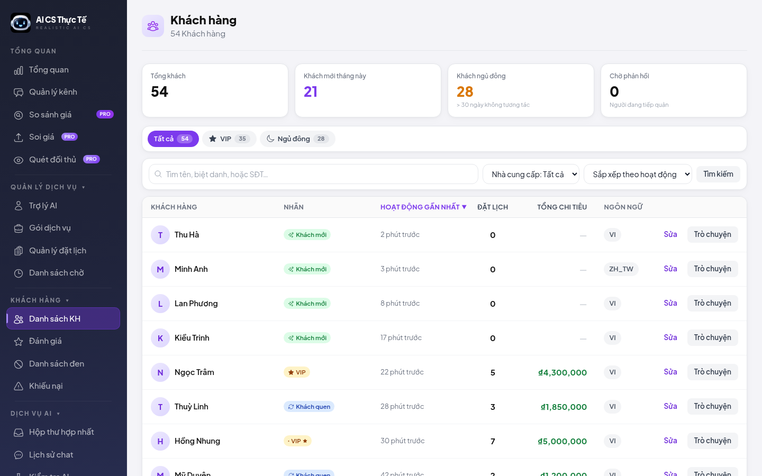Click the customer search input field
762x476 pixels.
coord(313,174)
